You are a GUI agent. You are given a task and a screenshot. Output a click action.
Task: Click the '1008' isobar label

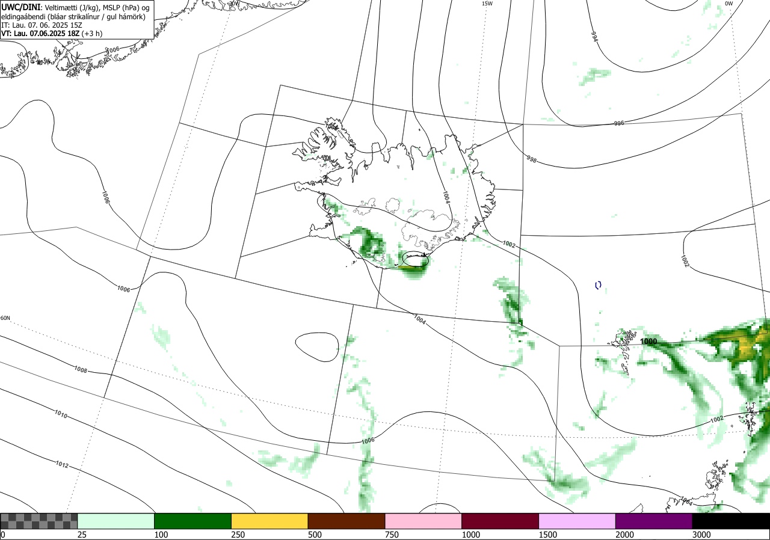click(81, 370)
